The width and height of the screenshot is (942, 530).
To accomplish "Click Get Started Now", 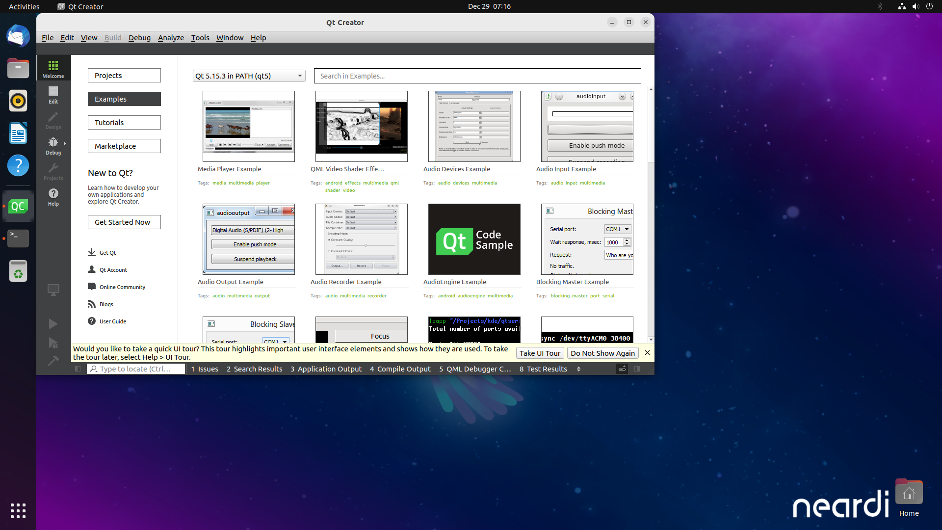I will click(124, 222).
